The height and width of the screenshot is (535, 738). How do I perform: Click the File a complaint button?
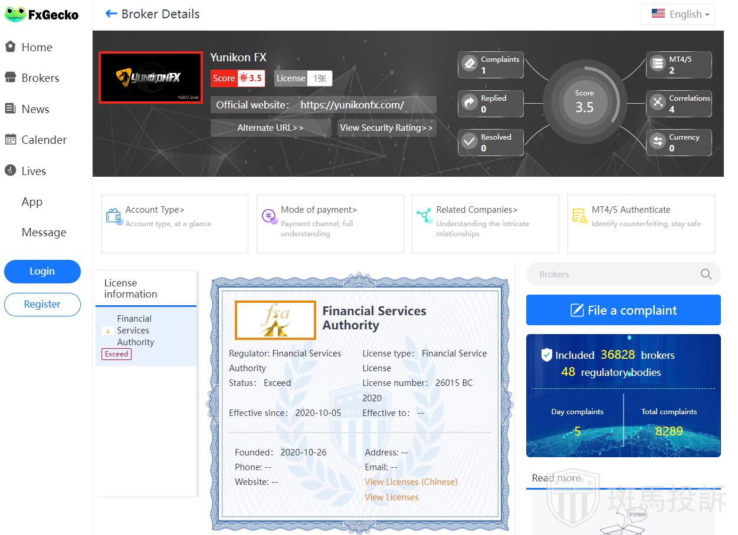click(x=623, y=311)
